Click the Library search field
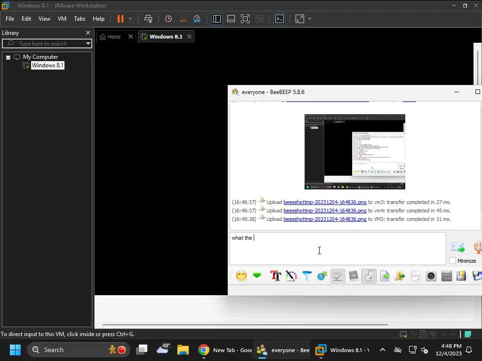 [x=43, y=44]
